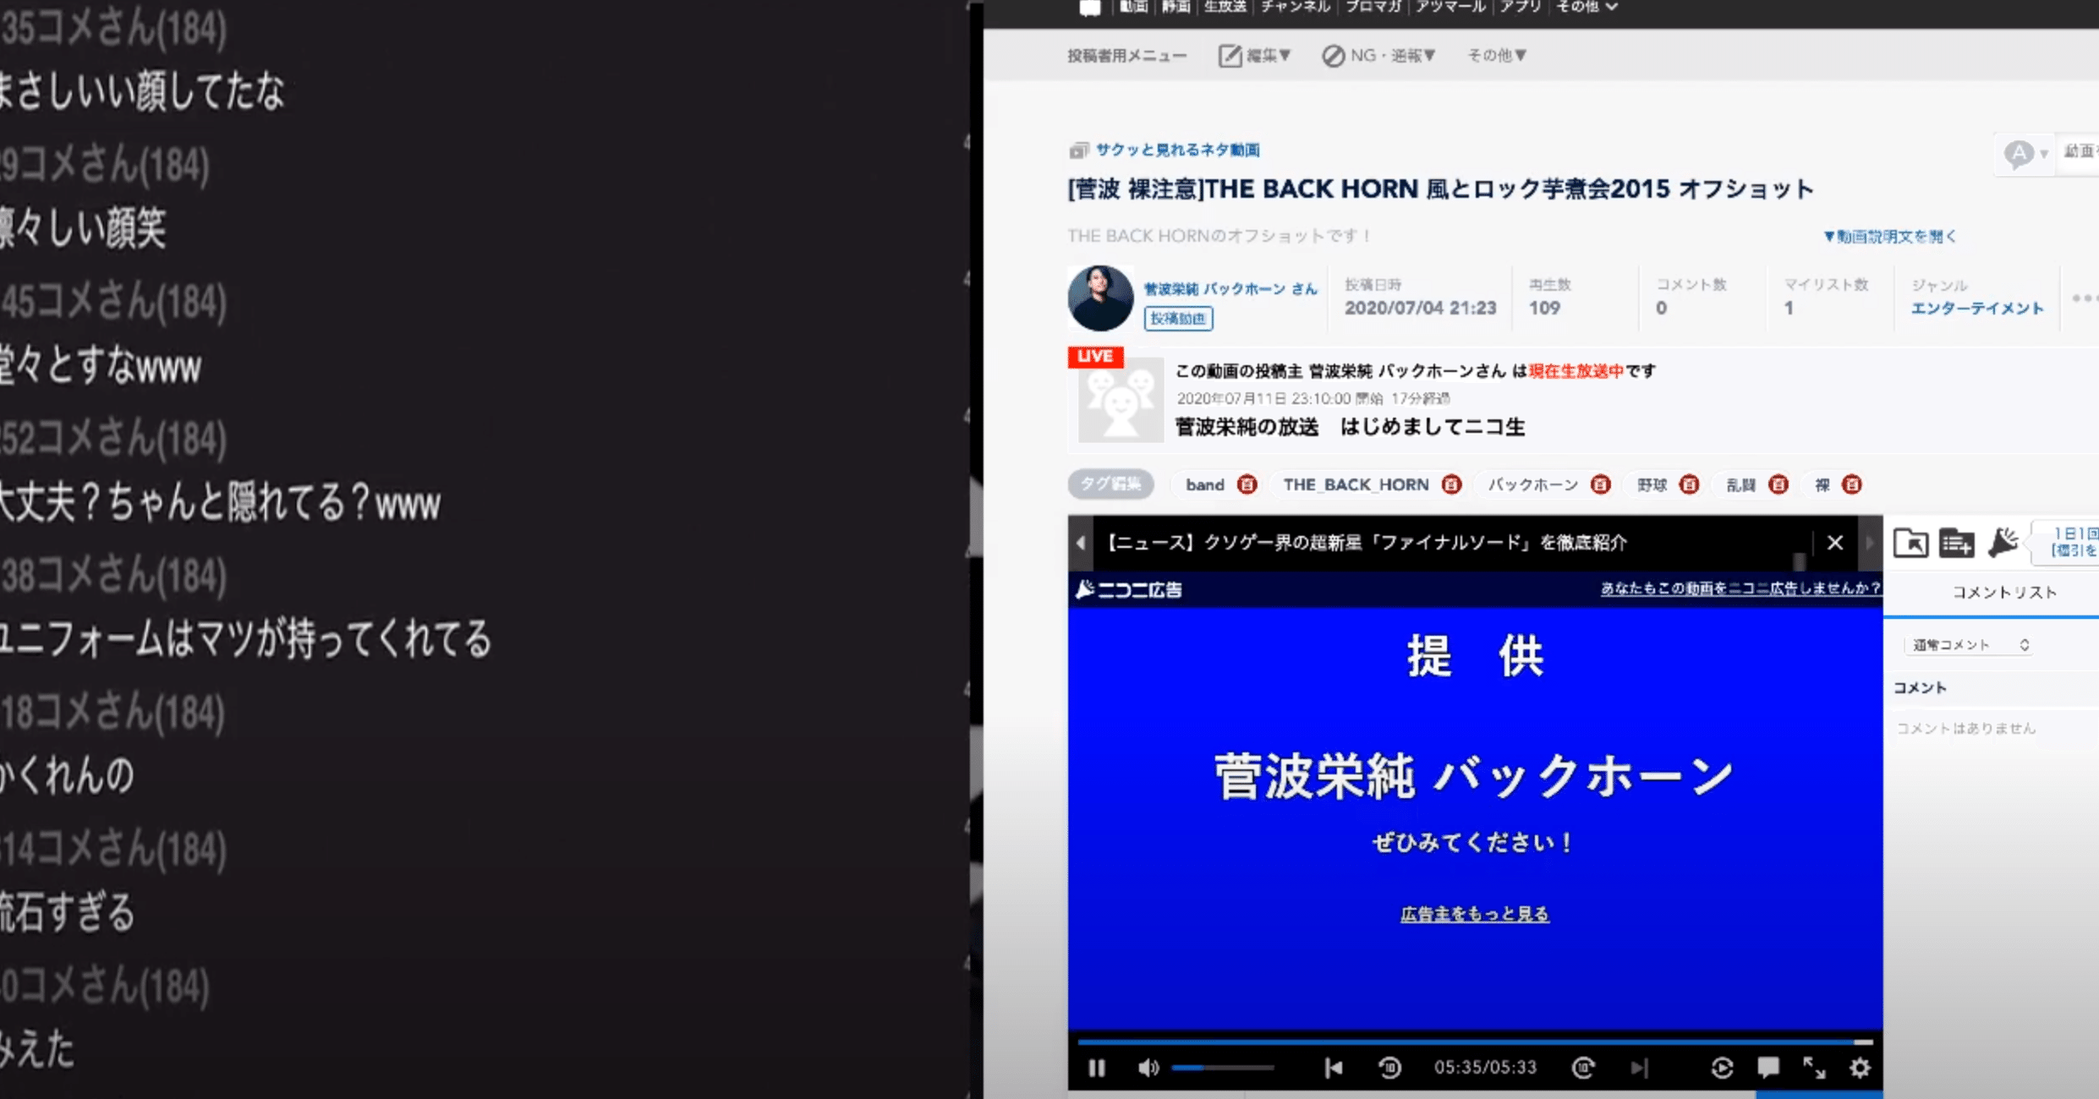This screenshot has height=1099, width=2099.
Task: Adjust the player volume slider
Action: [x=1222, y=1069]
